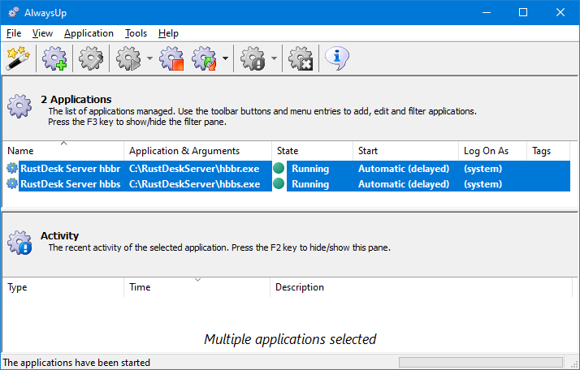Sort by Start column header

[x=406, y=151]
